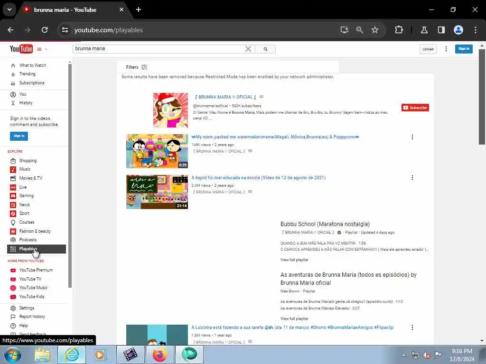The width and height of the screenshot is (486, 364).
Task: Open the Trending section
Action: 27,74
